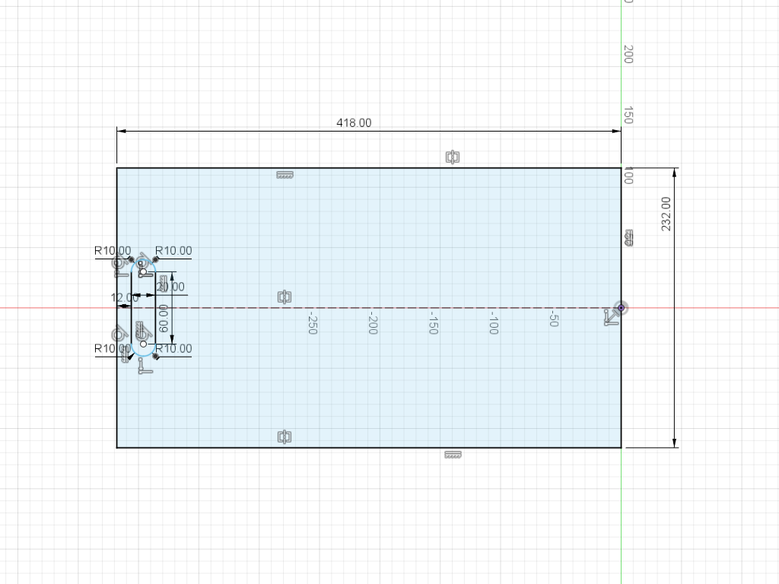
Task: Select the slot's blue bottom arc
Action: [x=143, y=355]
